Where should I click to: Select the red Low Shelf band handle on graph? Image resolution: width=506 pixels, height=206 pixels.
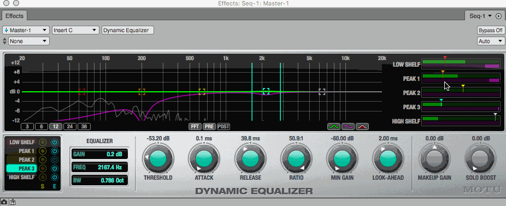coord(82,92)
